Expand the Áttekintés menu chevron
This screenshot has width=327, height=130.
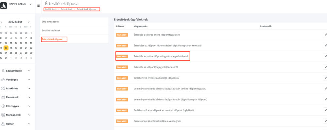[29, 88]
